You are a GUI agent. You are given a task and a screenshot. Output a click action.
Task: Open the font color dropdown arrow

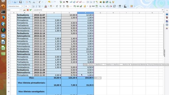48,6
